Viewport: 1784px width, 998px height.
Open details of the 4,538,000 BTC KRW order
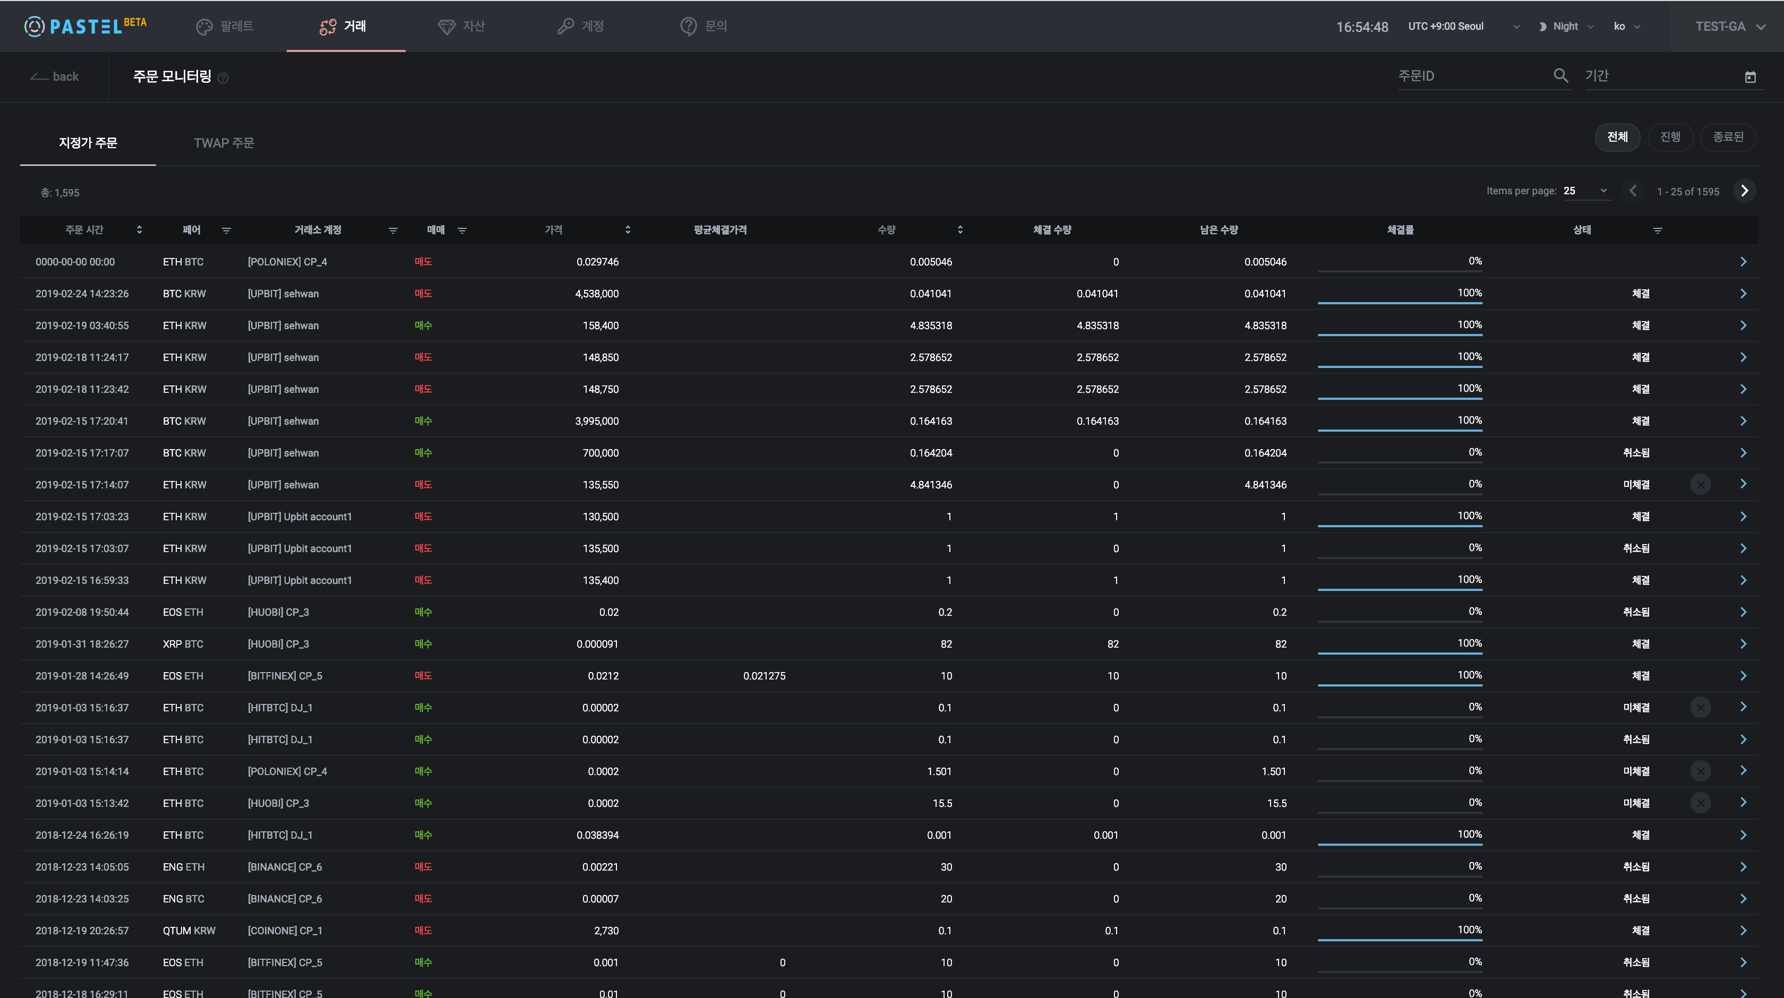pyautogui.click(x=1743, y=294)
